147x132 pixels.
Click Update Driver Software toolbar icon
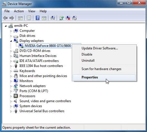61,18
